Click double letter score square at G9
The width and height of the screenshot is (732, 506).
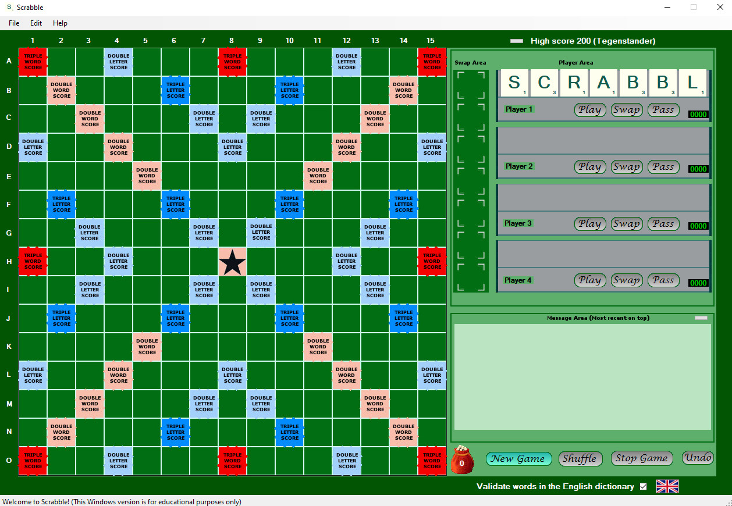point(261,233)
